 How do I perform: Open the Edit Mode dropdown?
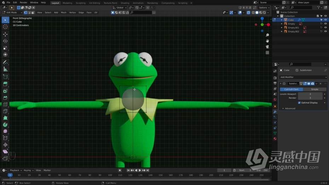[12, 13]
